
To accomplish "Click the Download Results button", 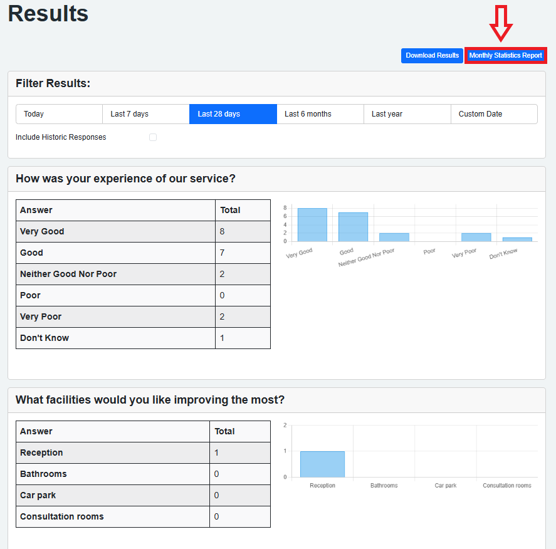I will tap(432, 56).
